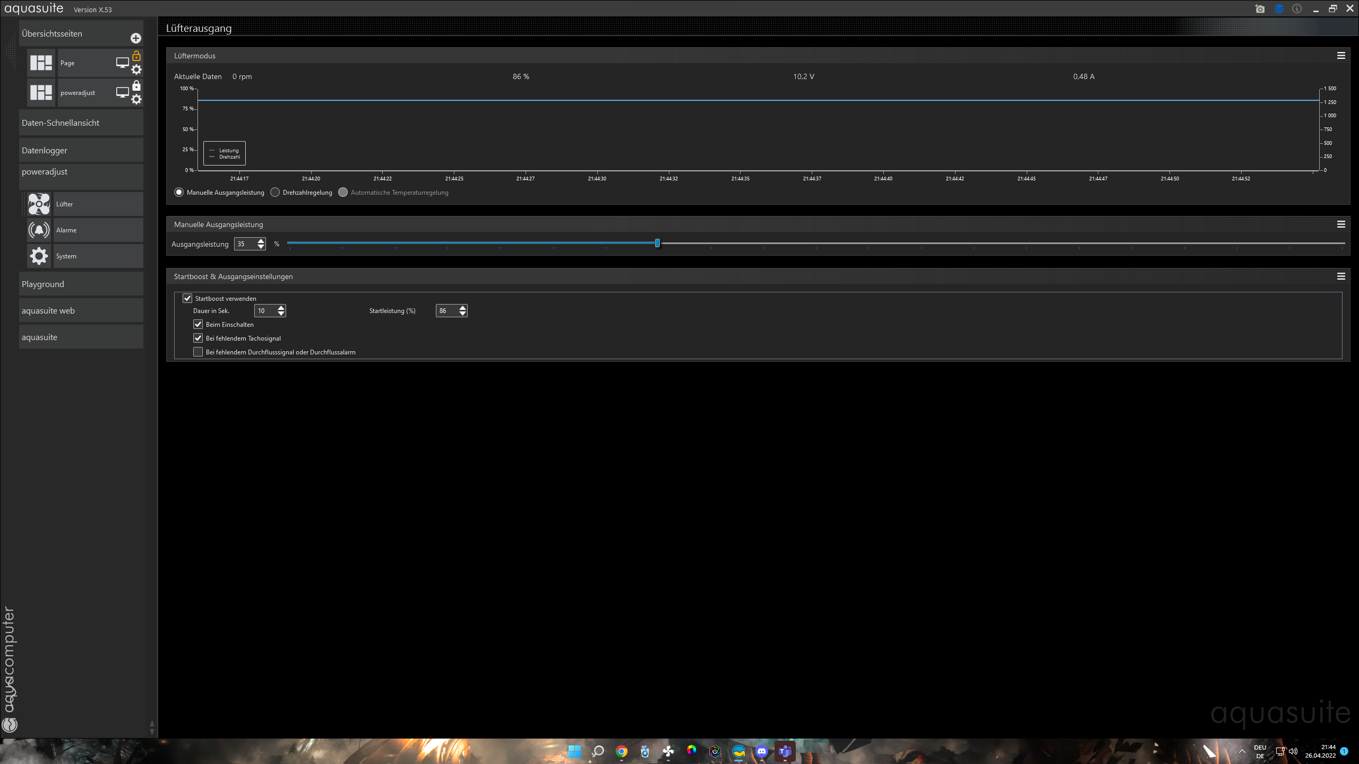This screenshot has height=764, width=1359.
Task: Select Drehzahlregelung radio button
Action: coord(275,193)
